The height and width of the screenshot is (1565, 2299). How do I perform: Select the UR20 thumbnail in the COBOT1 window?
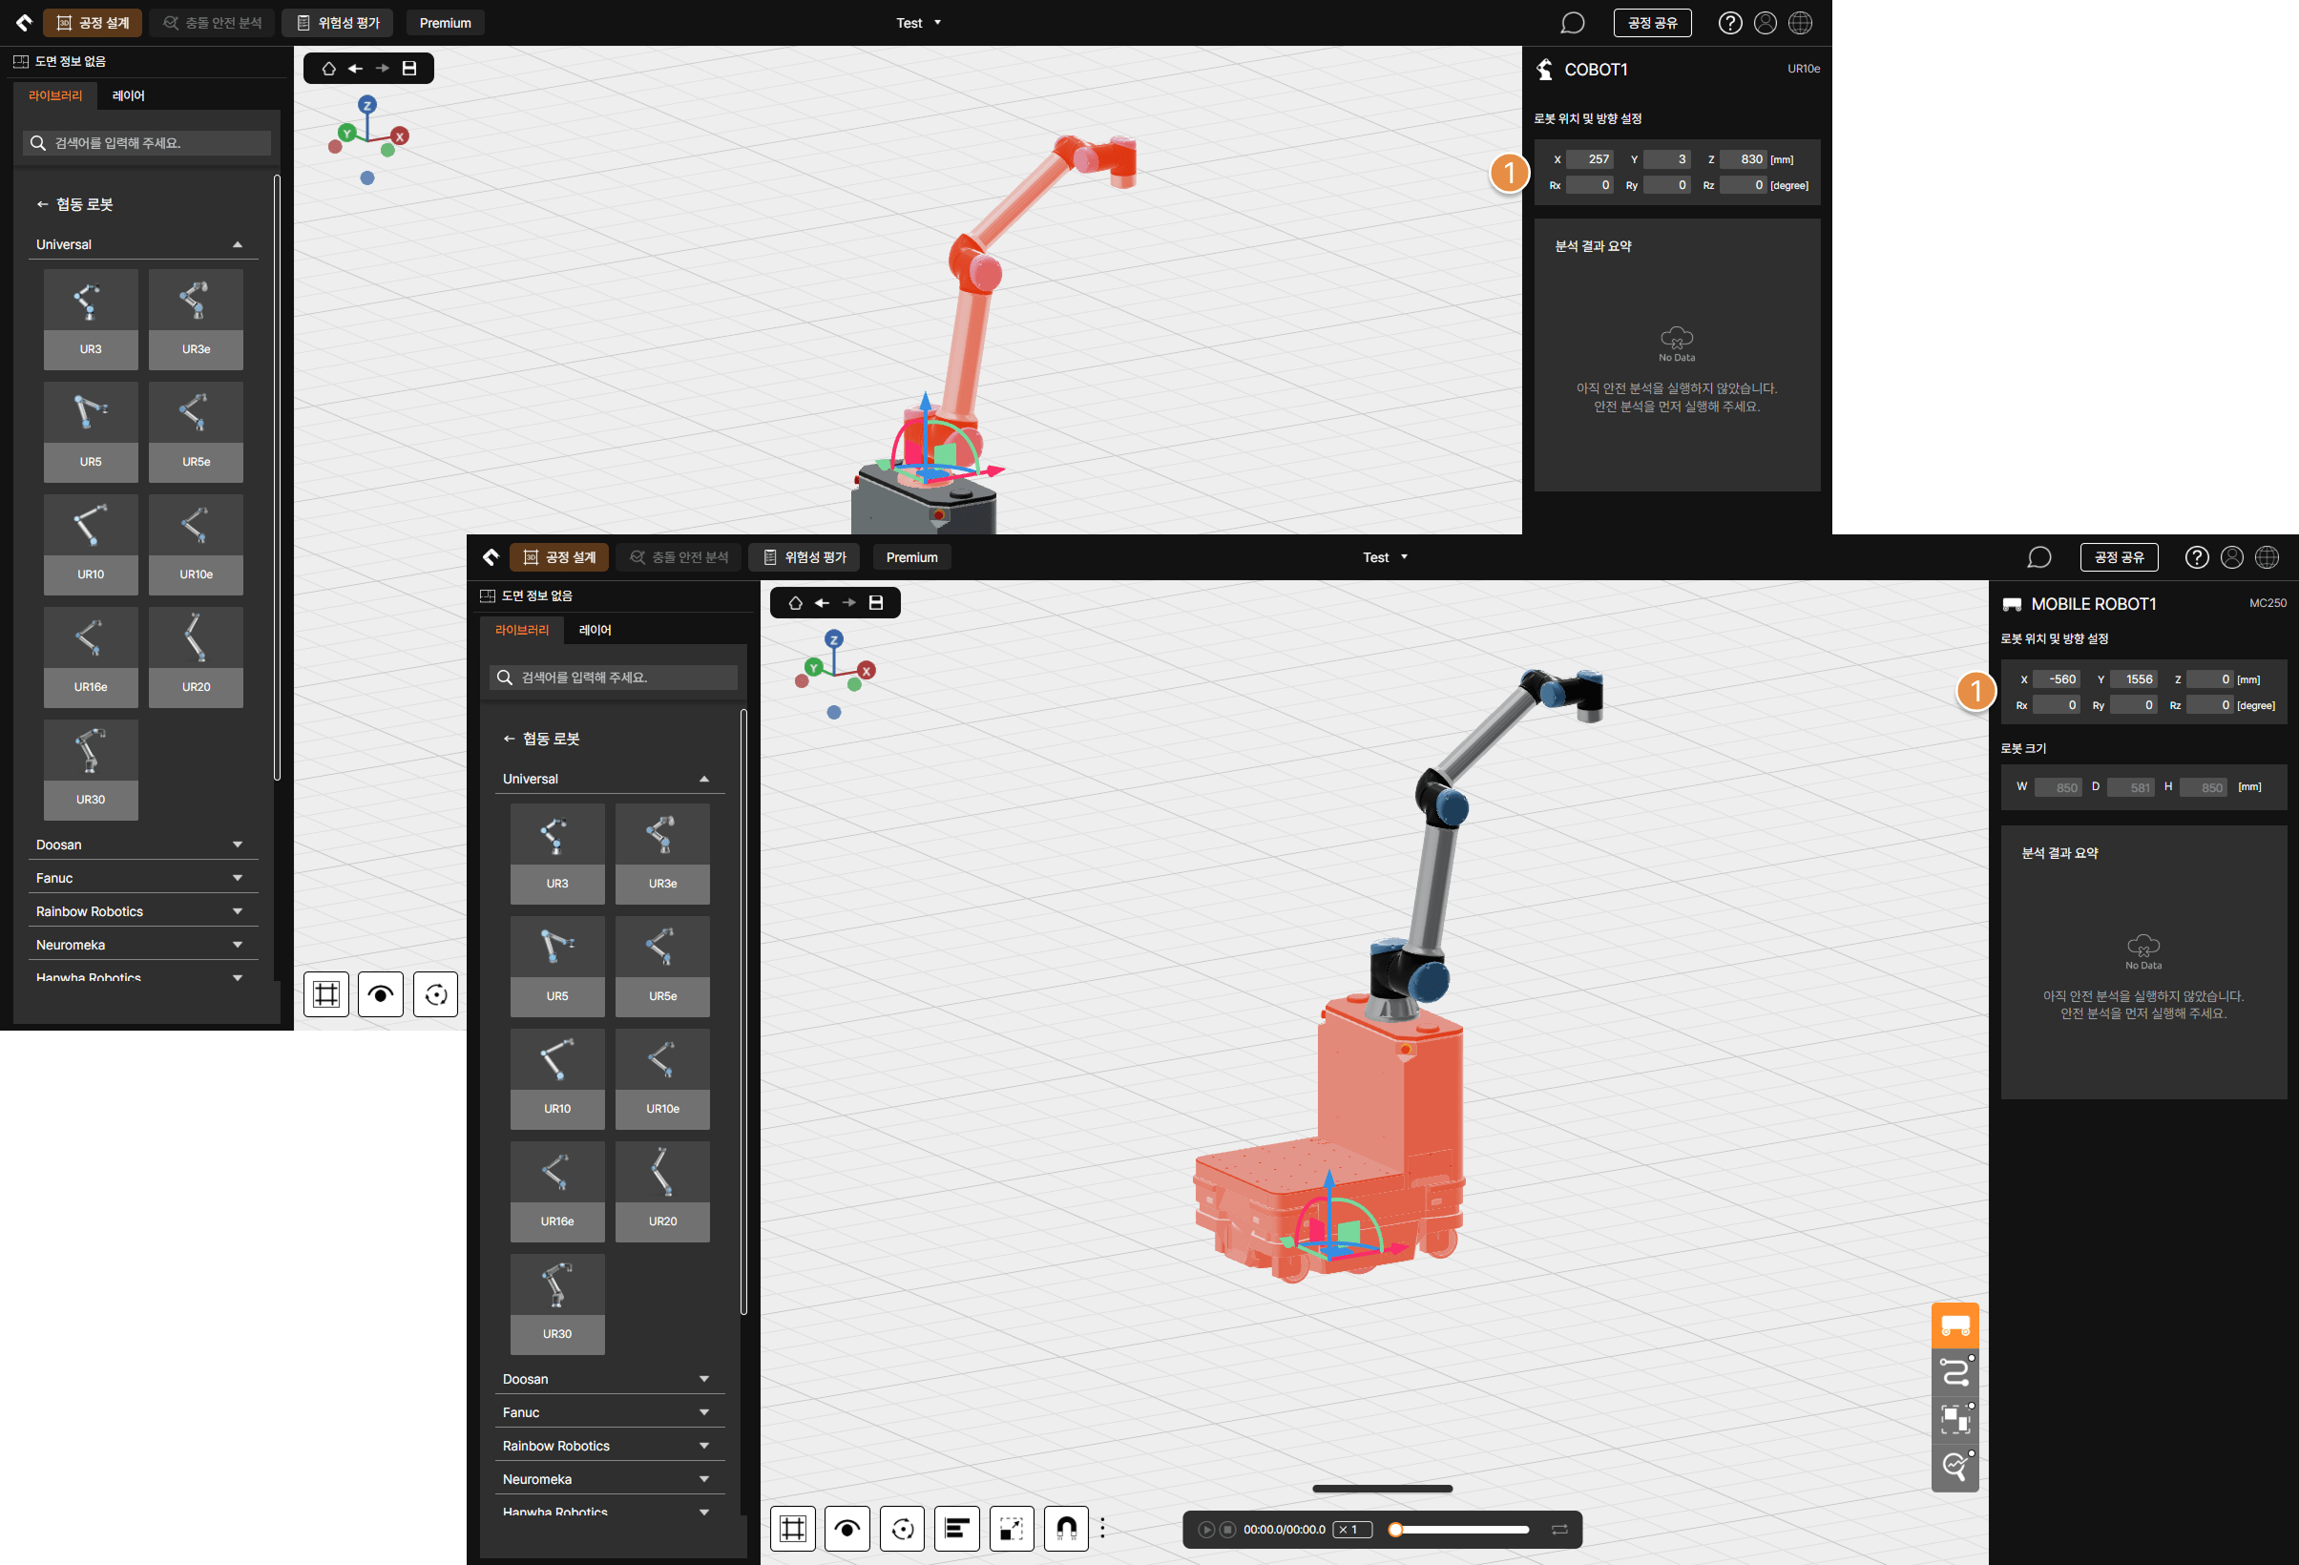pos(196,657)
